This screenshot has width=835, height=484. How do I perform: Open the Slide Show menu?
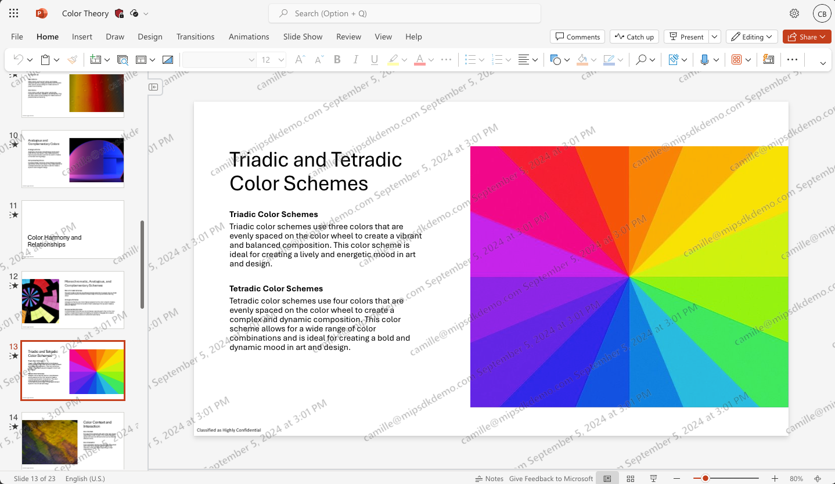coord(303,36)
